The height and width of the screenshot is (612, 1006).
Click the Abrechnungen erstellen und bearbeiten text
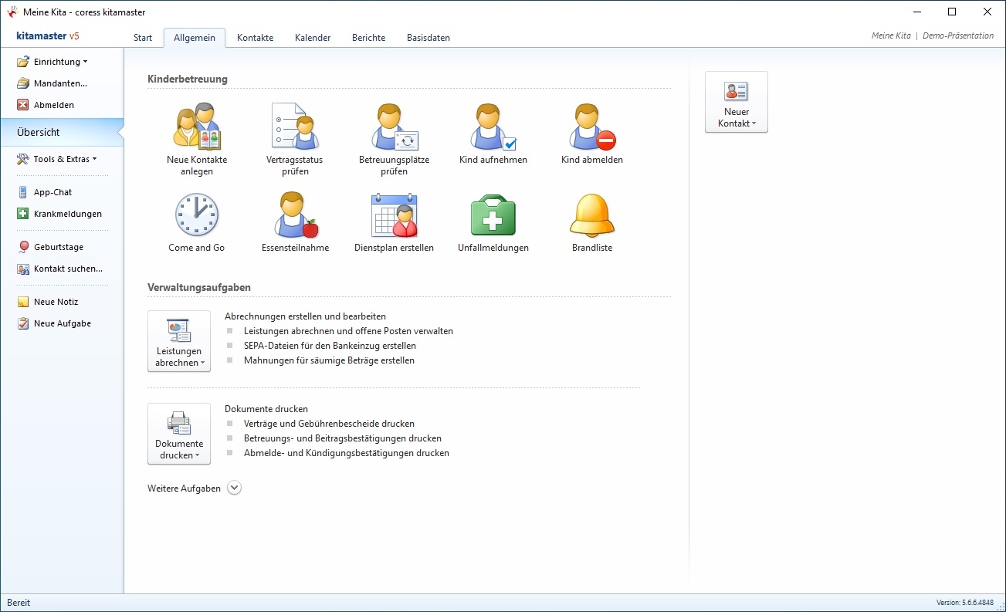click(x=305, y=316)
